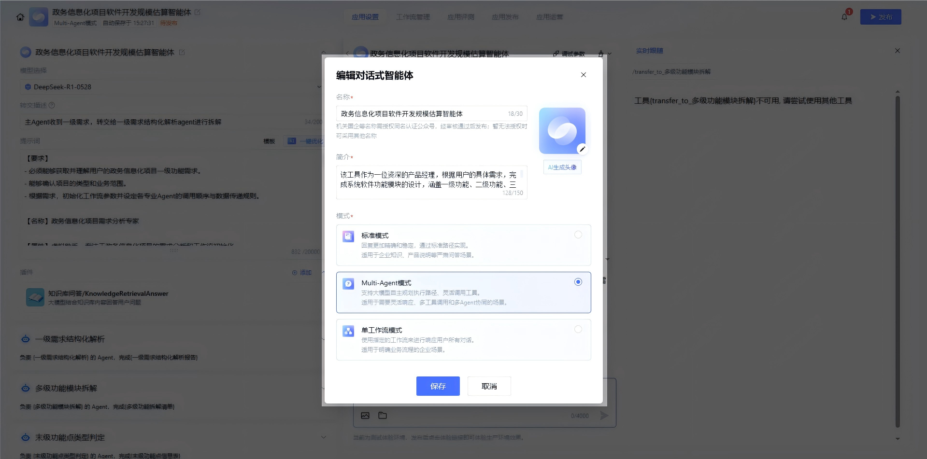
Task: Open 调试参数 debug settings
Action: (569, 54)
